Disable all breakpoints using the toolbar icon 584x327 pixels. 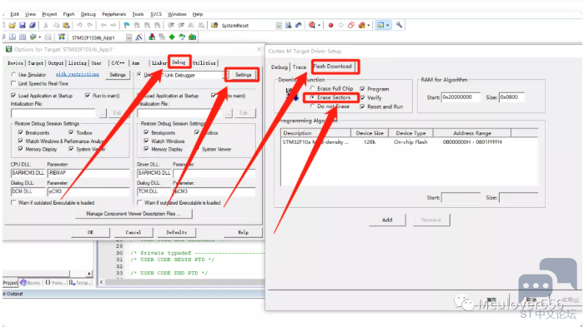351,25
